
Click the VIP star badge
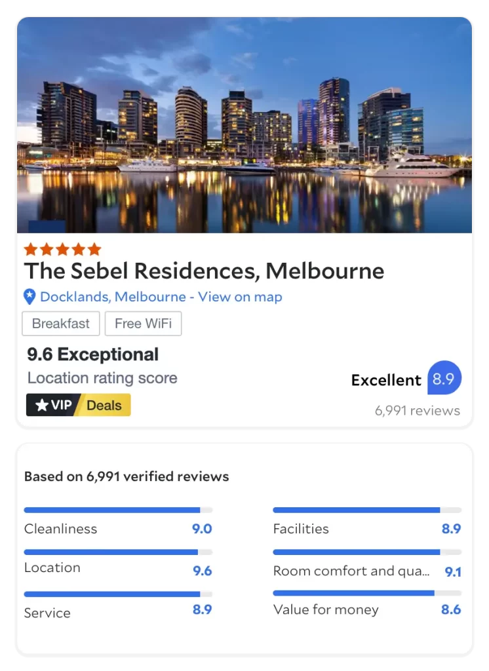pyautogui.click(x=54, y=405)
